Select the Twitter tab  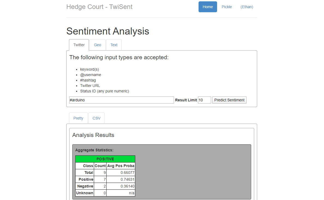[x=79, y=45]
